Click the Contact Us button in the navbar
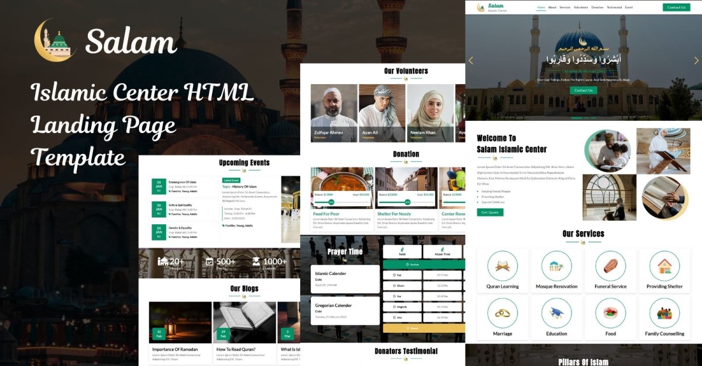The height and width of the screenshot is (366, 702). click(676, 8)
